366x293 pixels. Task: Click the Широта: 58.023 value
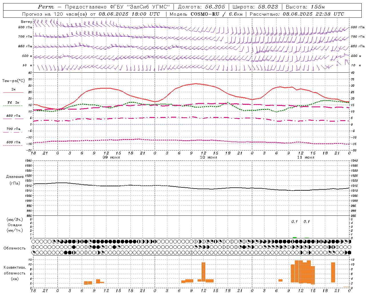255,7
